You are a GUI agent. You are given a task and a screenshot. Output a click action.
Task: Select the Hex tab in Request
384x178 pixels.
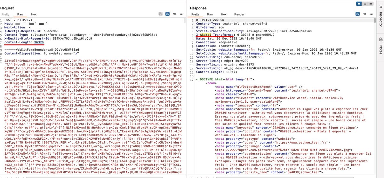pyautogui.click(x=33, y=15)
